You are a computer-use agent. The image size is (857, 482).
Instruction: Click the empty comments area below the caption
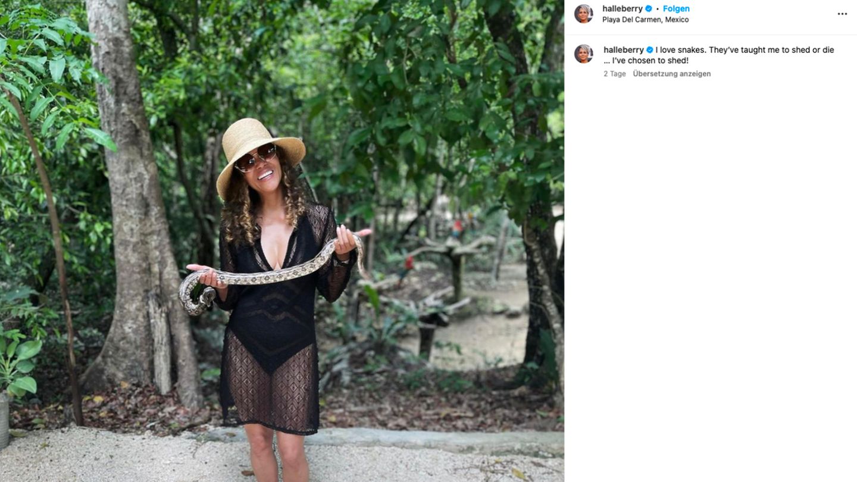click(x=710, y=268)
